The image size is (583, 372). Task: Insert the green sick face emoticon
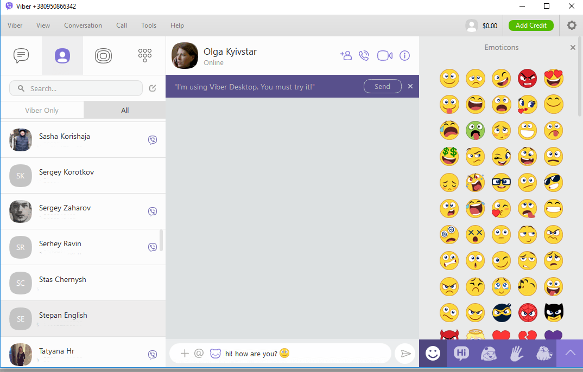click(475, 130)
